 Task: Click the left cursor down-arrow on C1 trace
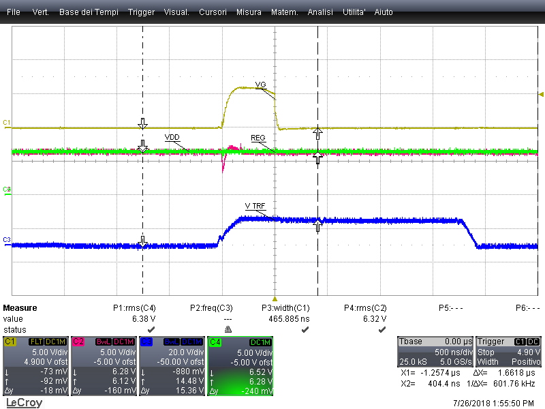(x=142, y=123)
